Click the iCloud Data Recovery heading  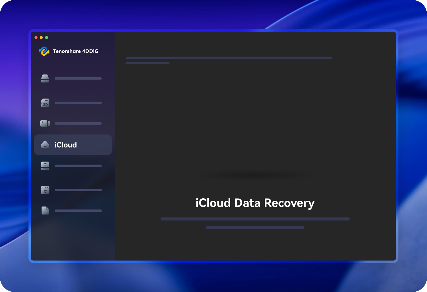(255, 203)
